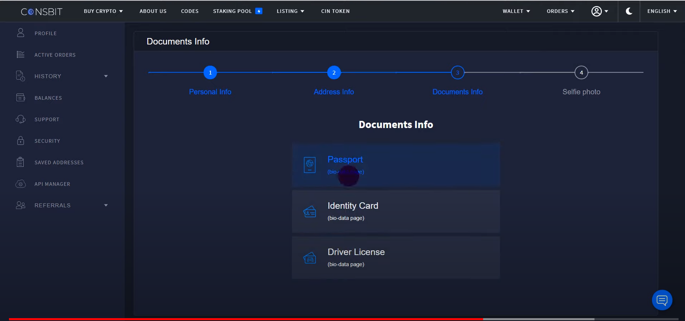
Task: Open the Profile sidebar icon
Action: pos(21,33)
